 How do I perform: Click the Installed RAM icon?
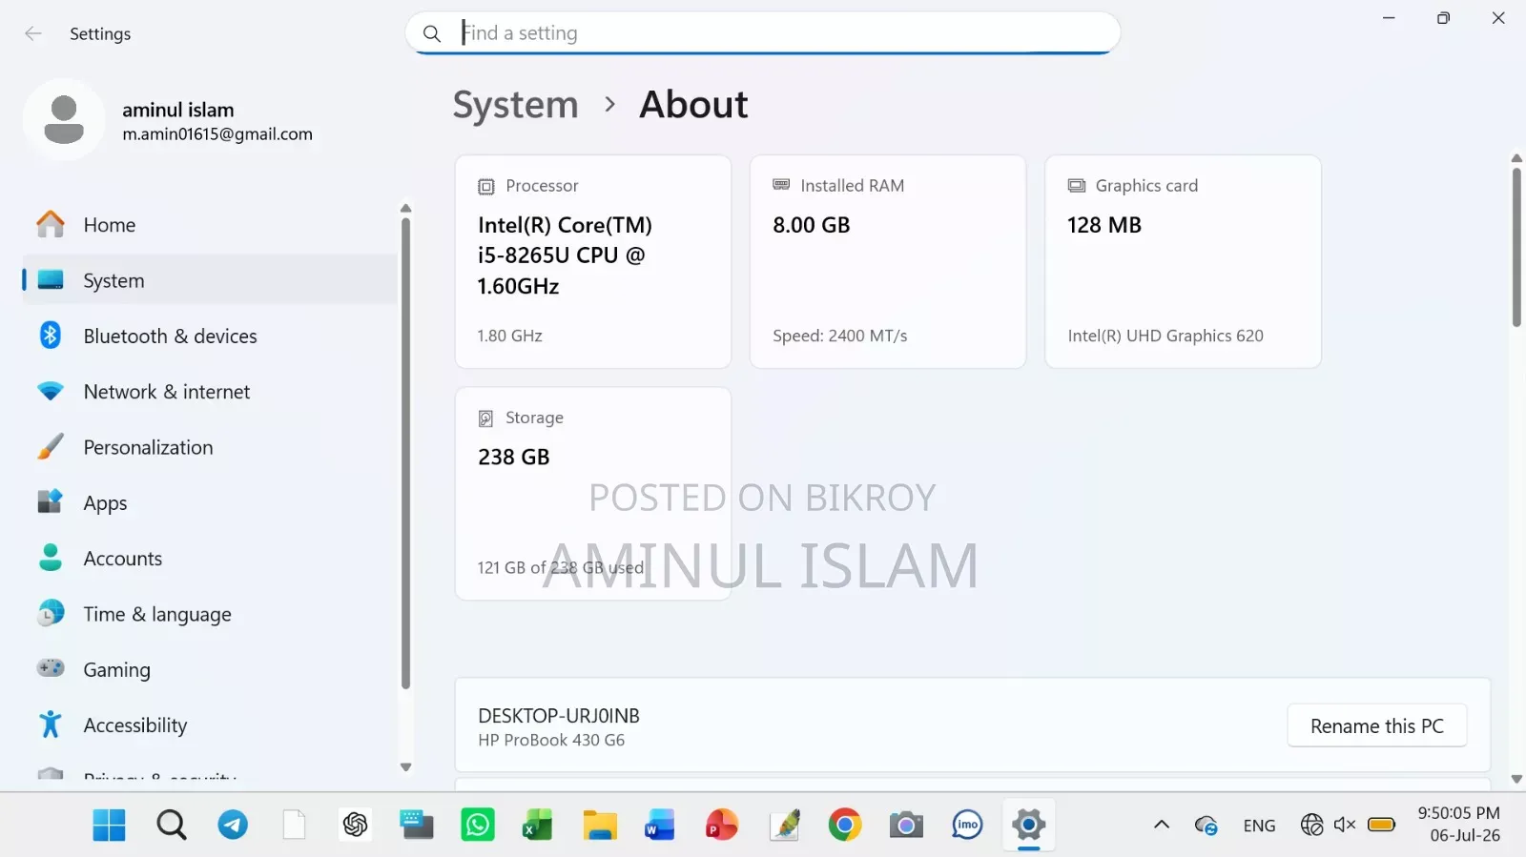tap(781, 185)
